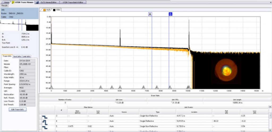Select cursor A marker on the trace
The width and height of the screenshot is (272, 132).
[150, 14]
